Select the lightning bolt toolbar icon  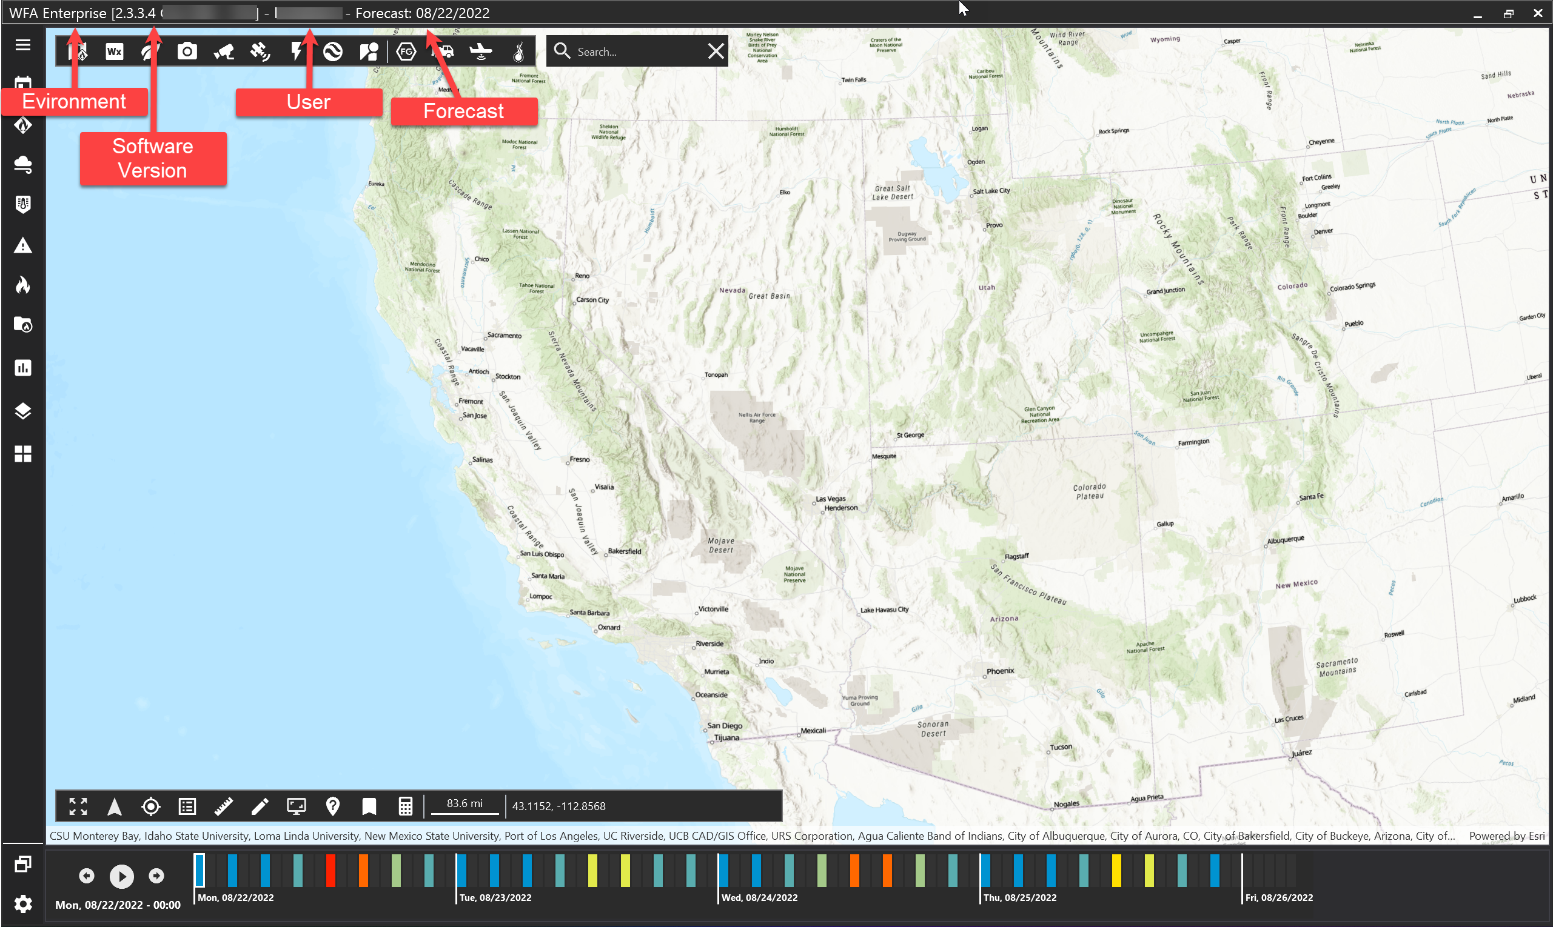point(297,51)
